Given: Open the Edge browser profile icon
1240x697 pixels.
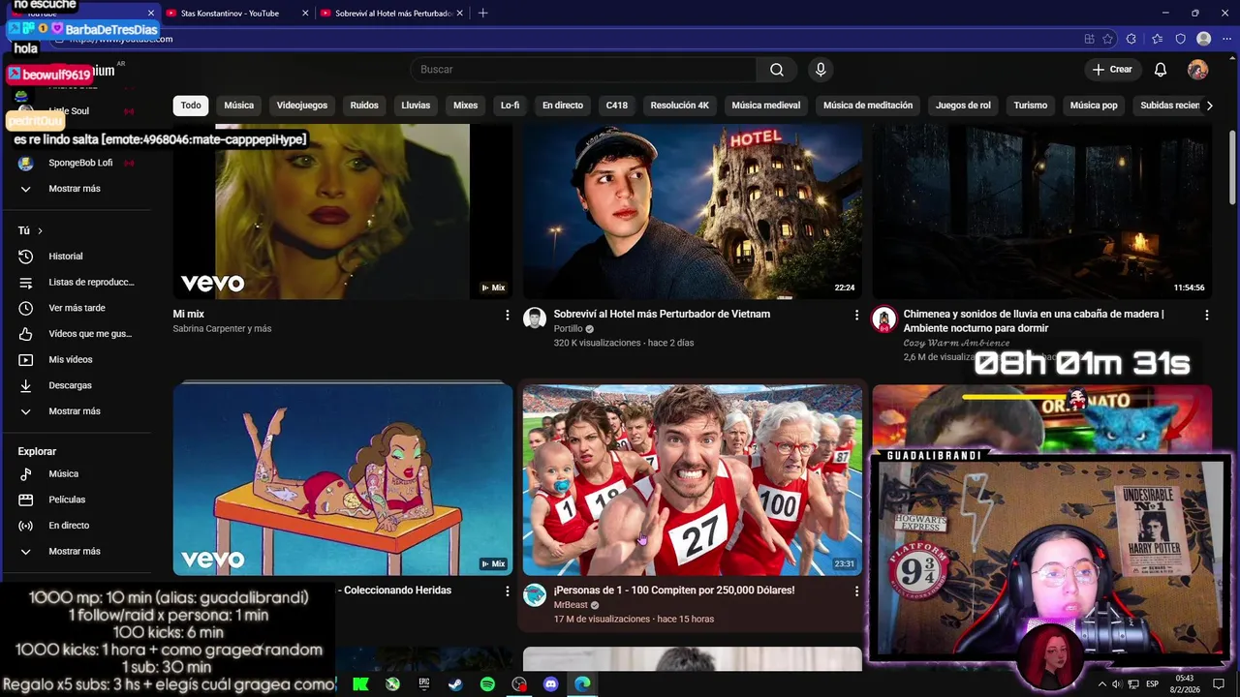Looking at the screenshot, I should coord(1204,39).
